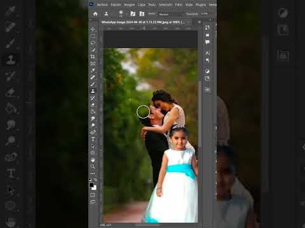This screenshot has width=305, height=228.
Task: Swap foreground and background colors
Action: click(95, 180)
